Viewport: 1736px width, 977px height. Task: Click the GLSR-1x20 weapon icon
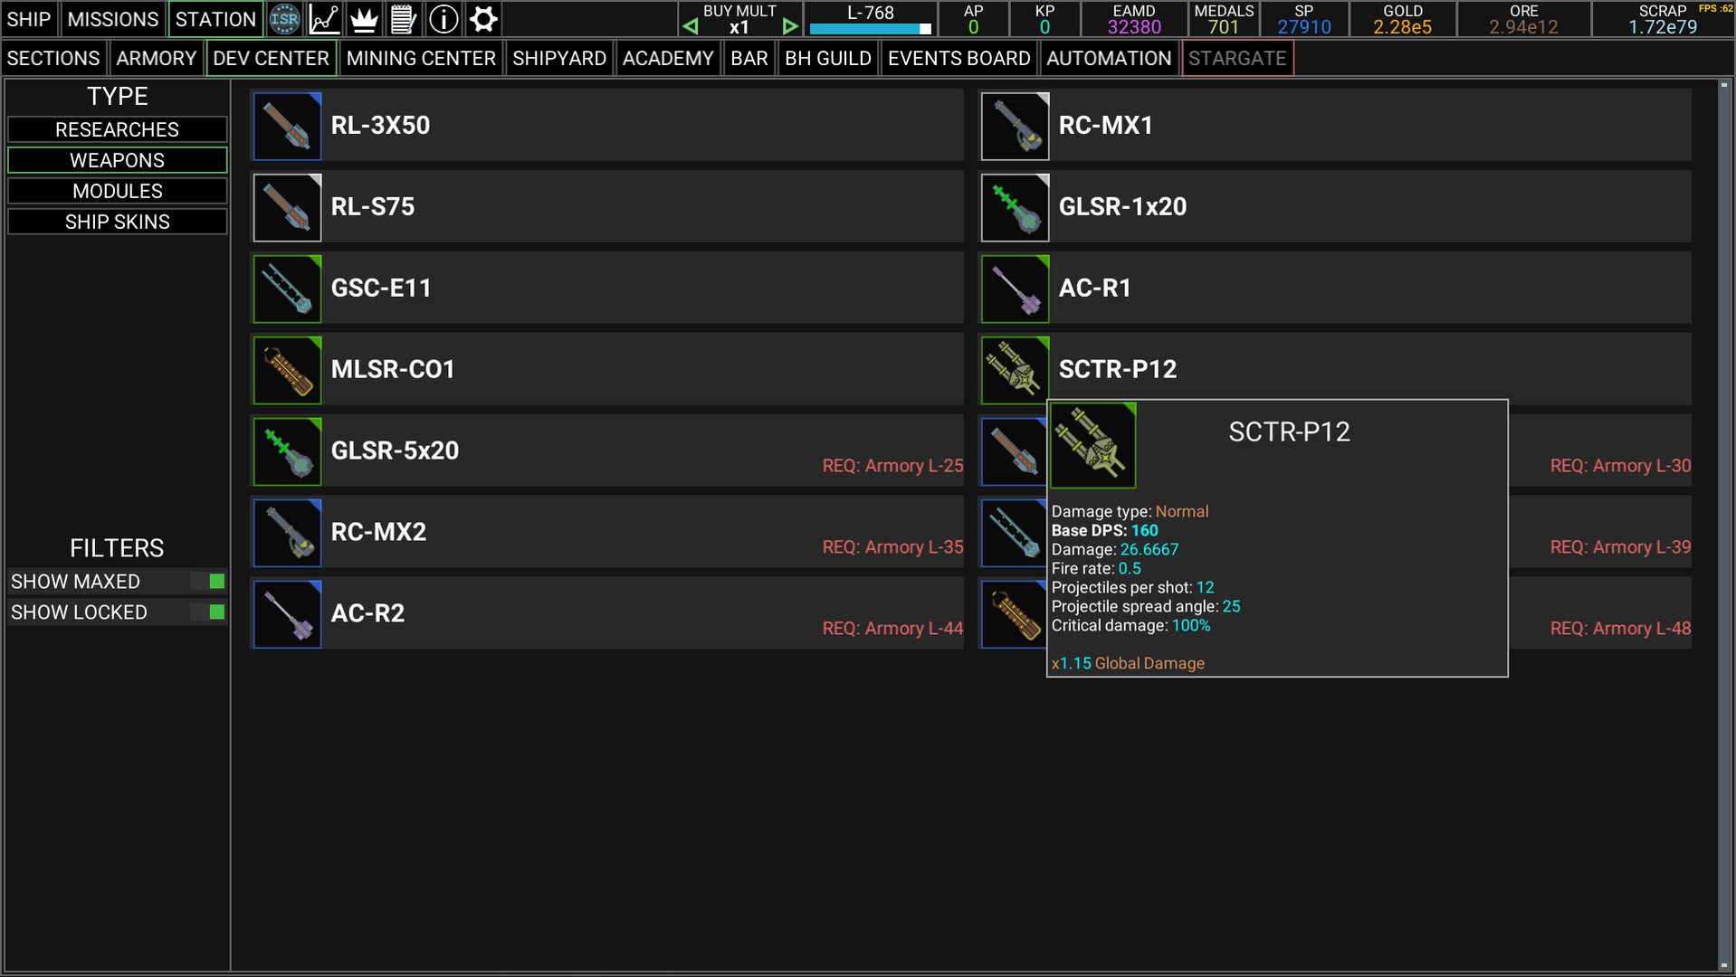click(x=1016, y=207)
